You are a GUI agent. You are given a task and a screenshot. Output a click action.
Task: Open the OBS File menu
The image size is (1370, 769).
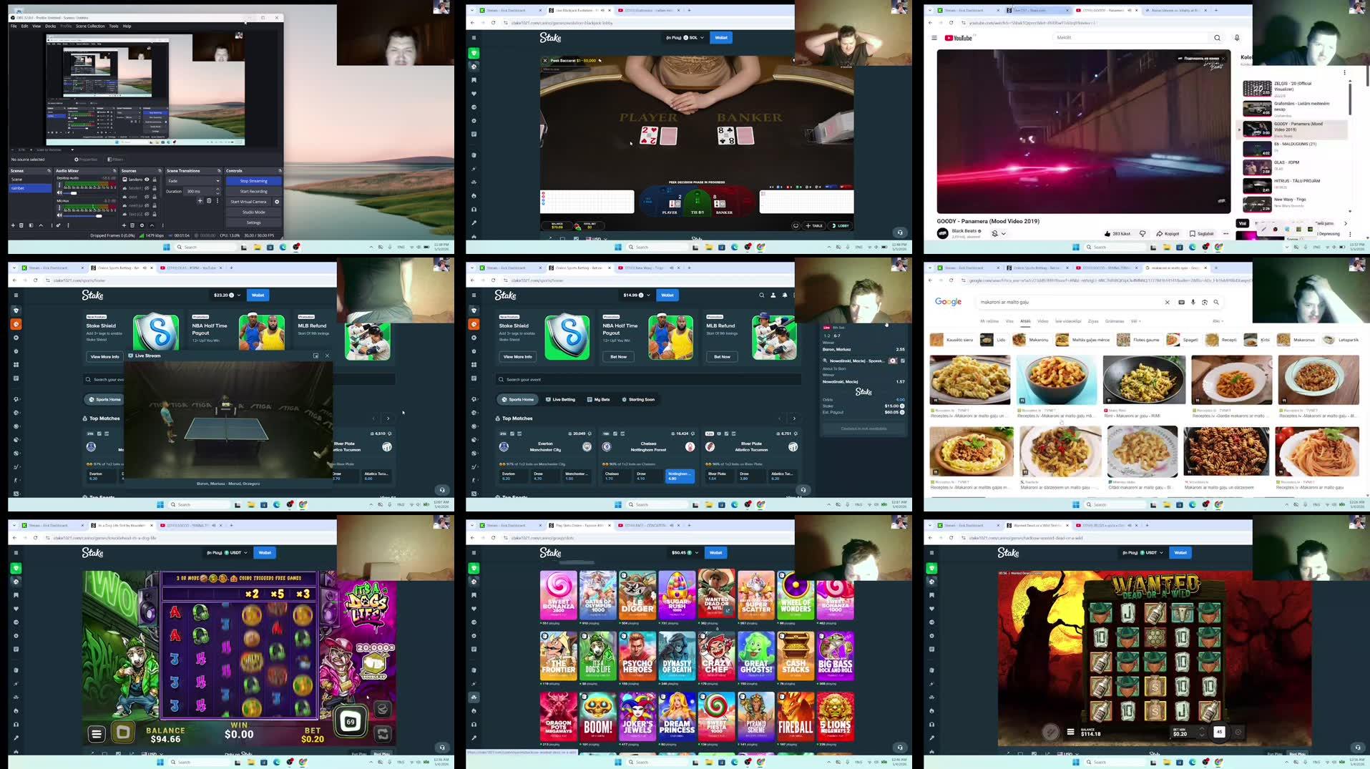[14, 26]
